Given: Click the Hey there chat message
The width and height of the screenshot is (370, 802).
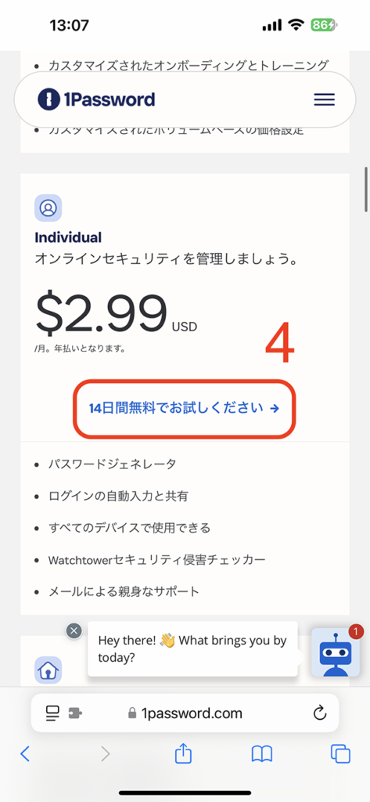Looking at the screenshot, I should pyautogui.click(x=192, y=649).
